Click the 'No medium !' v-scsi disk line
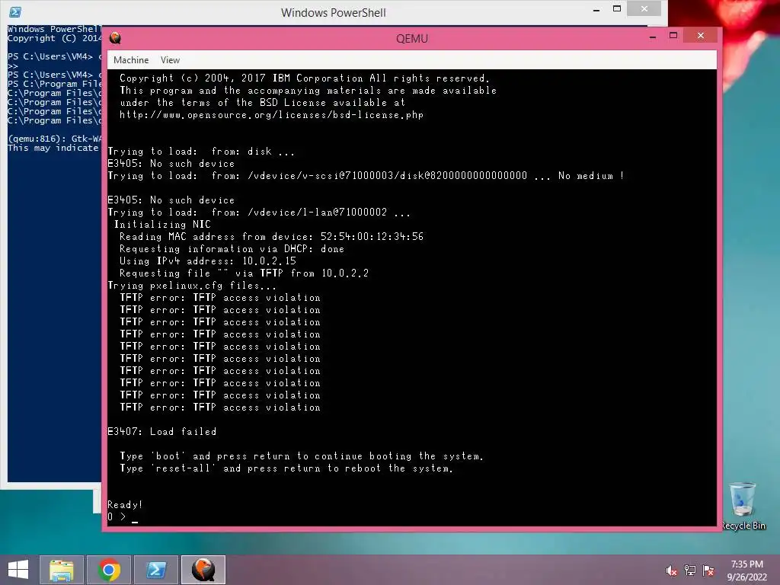Image resolution: width=780 pixels, height=585 pixels. click(366, 176)
